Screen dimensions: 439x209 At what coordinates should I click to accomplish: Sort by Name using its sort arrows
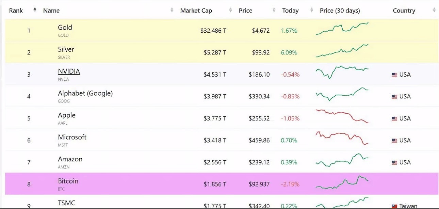pyautogui.click(x=172, y=11)
